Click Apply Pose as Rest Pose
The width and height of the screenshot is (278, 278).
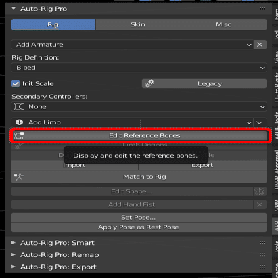coord(139,227)
